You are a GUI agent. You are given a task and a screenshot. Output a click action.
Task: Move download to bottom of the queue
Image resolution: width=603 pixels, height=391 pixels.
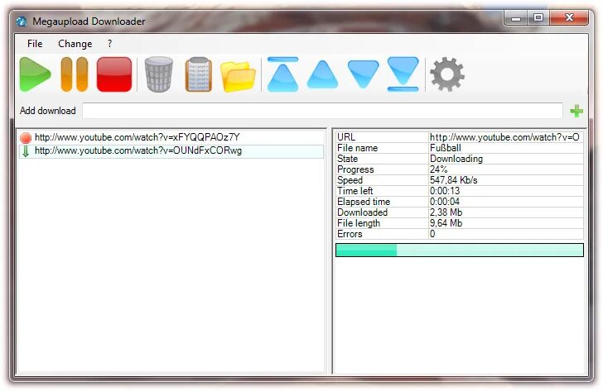(403, 74)
